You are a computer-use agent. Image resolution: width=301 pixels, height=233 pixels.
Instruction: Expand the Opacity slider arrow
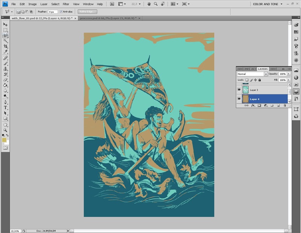click(289, 74)
